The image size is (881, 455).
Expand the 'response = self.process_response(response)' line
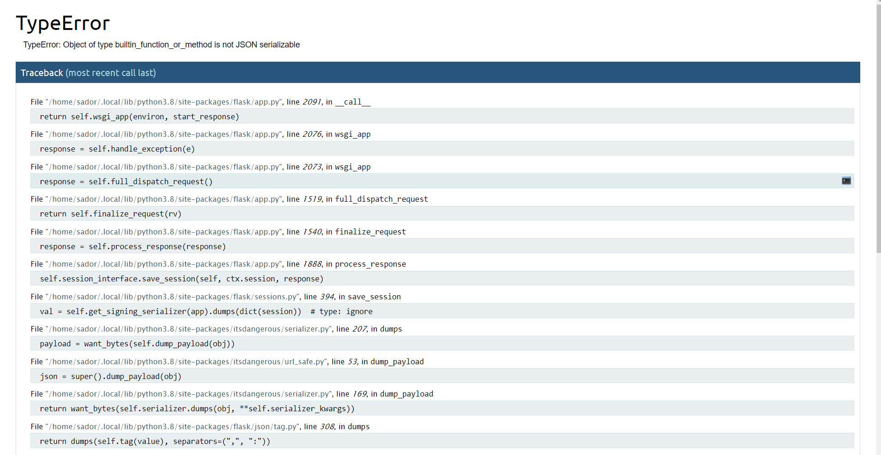442,246
